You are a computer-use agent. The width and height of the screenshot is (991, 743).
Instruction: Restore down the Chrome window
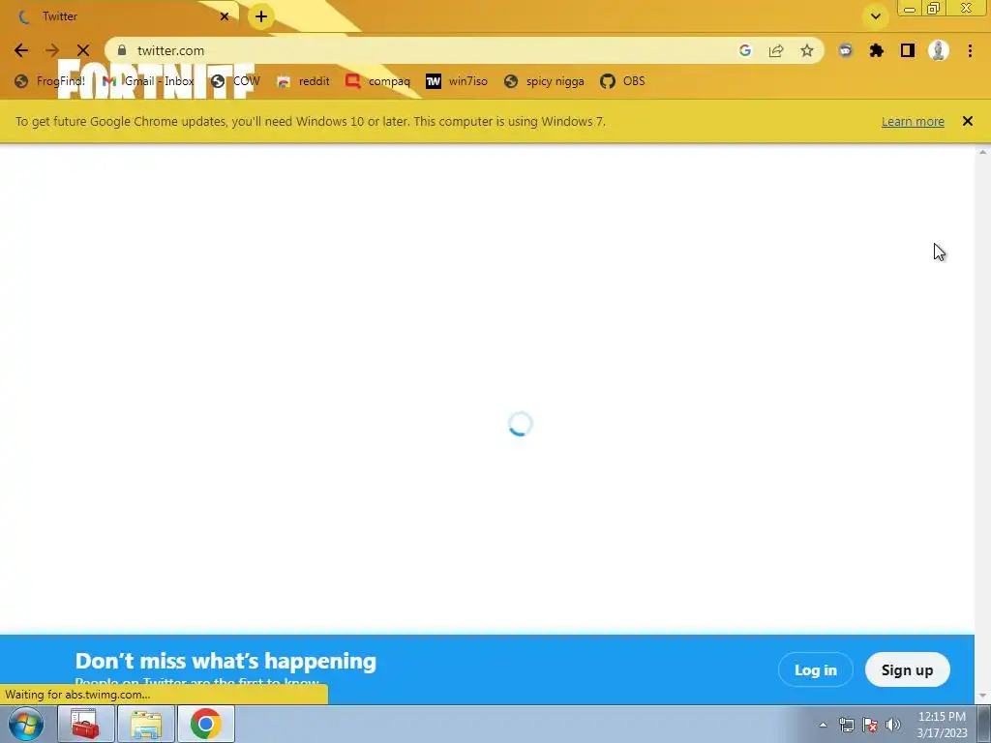tap(934, 9)
